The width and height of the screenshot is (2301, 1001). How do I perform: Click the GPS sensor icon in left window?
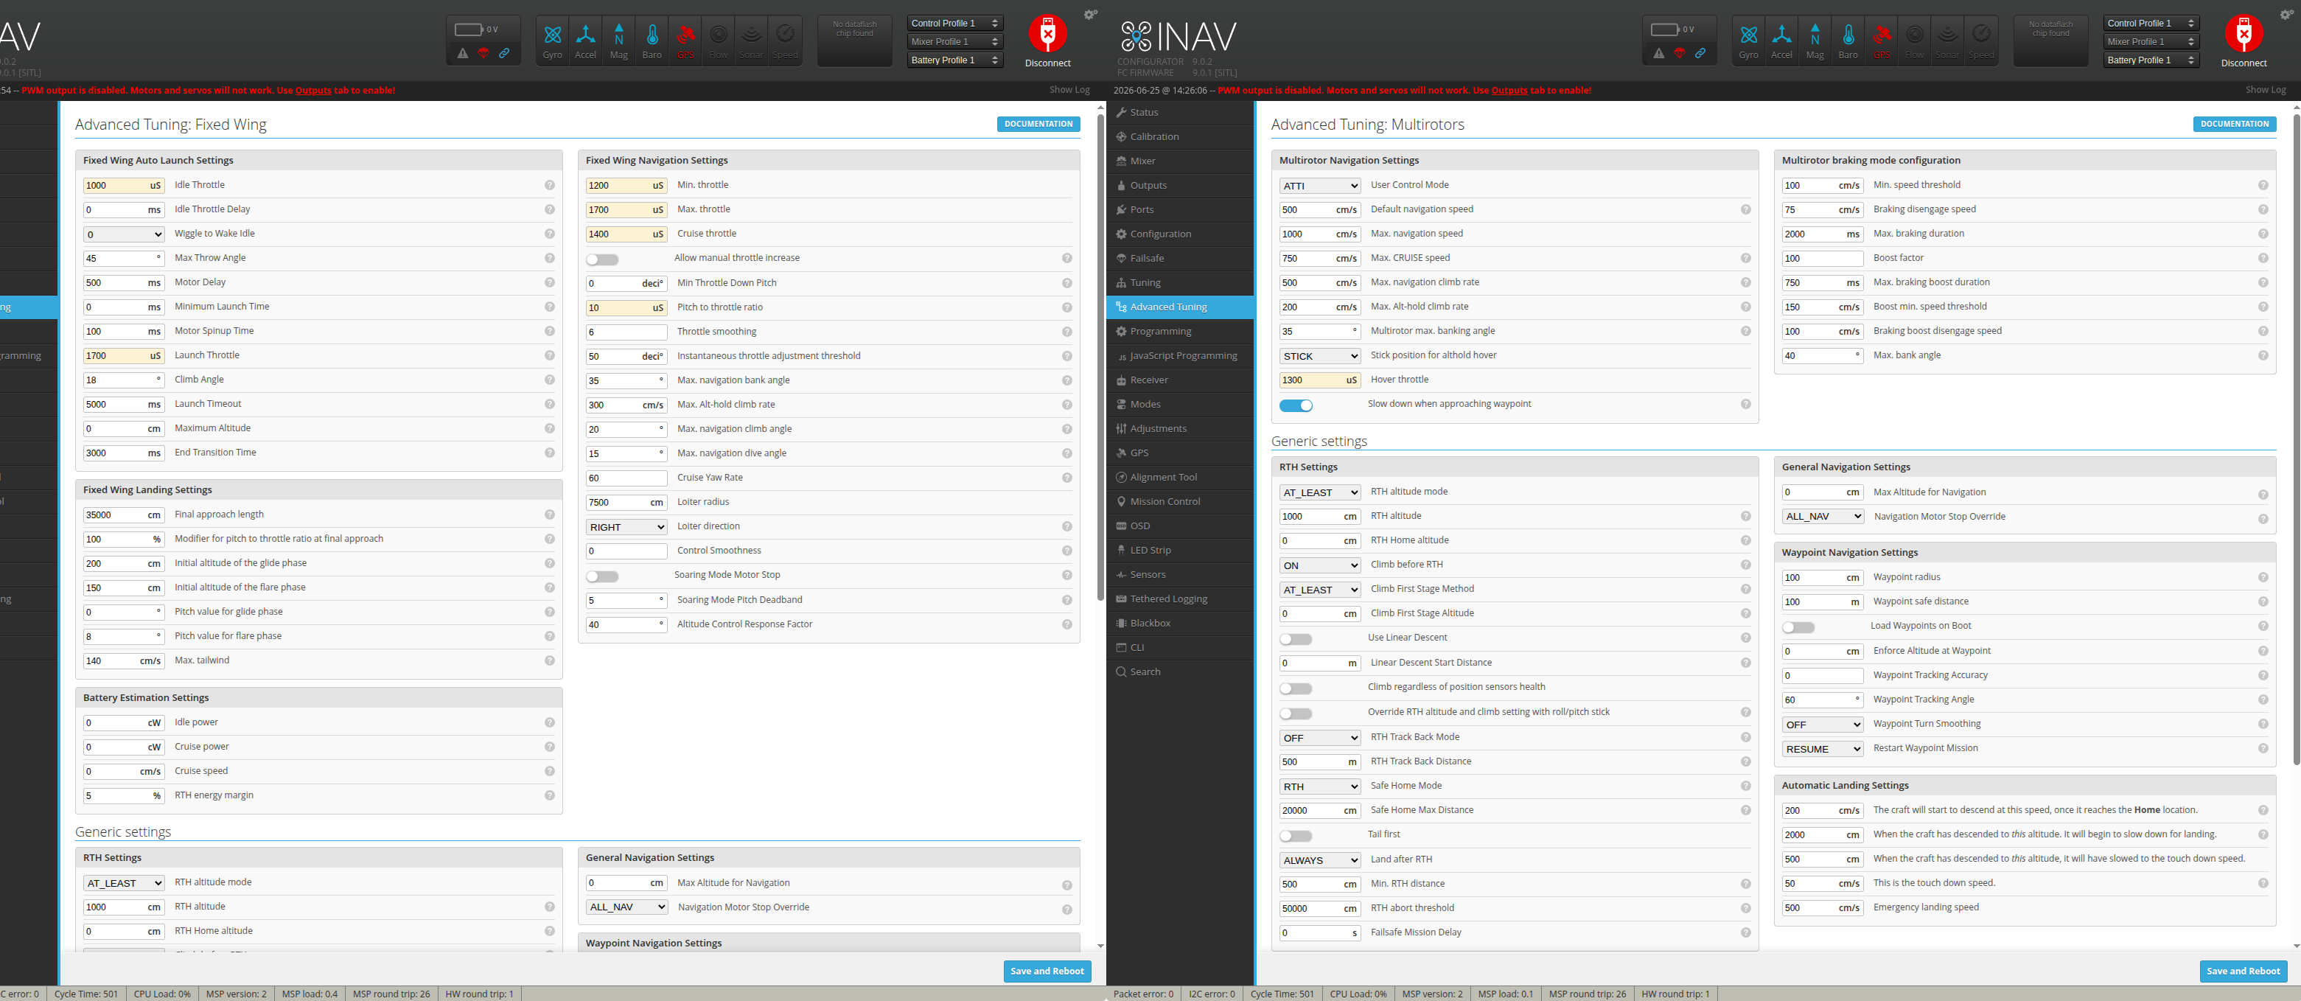point(685,41)
